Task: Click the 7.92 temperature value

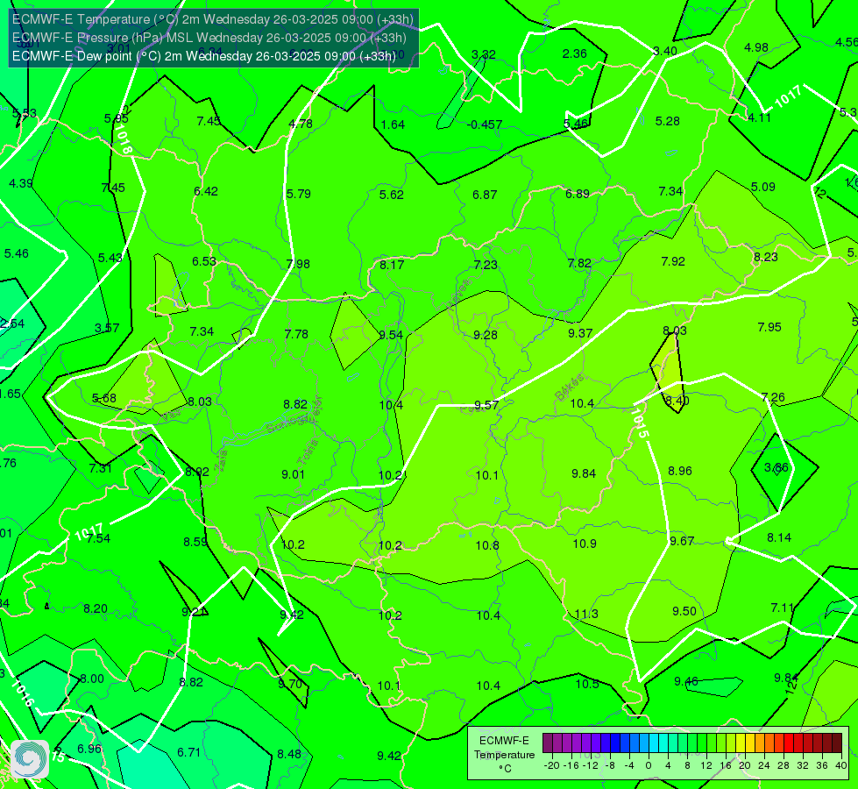Action: click(x=673, y=262)
